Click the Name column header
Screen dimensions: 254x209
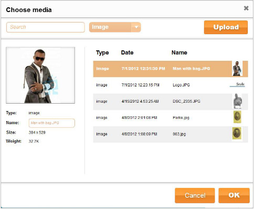179,52
